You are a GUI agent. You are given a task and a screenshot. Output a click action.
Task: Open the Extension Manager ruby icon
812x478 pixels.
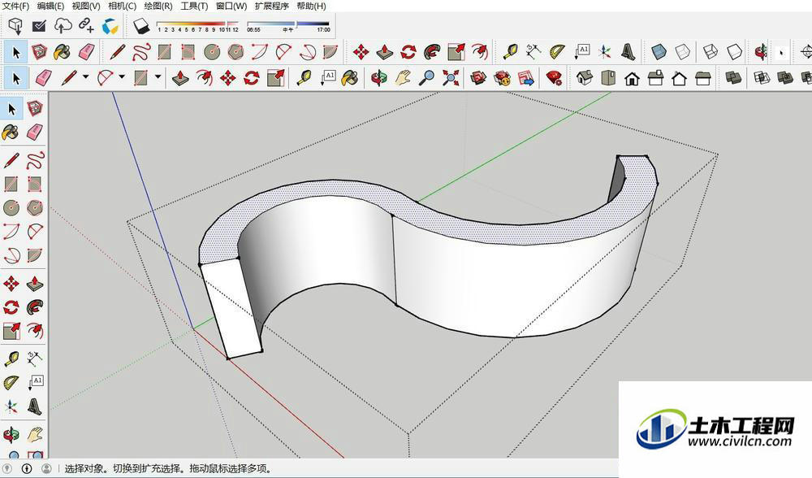tap(554, 78)
